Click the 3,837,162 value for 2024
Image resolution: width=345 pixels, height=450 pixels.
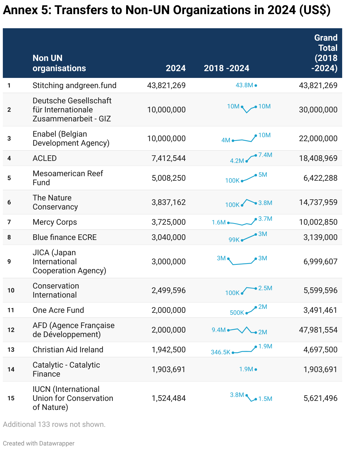(x=169, y=202)
